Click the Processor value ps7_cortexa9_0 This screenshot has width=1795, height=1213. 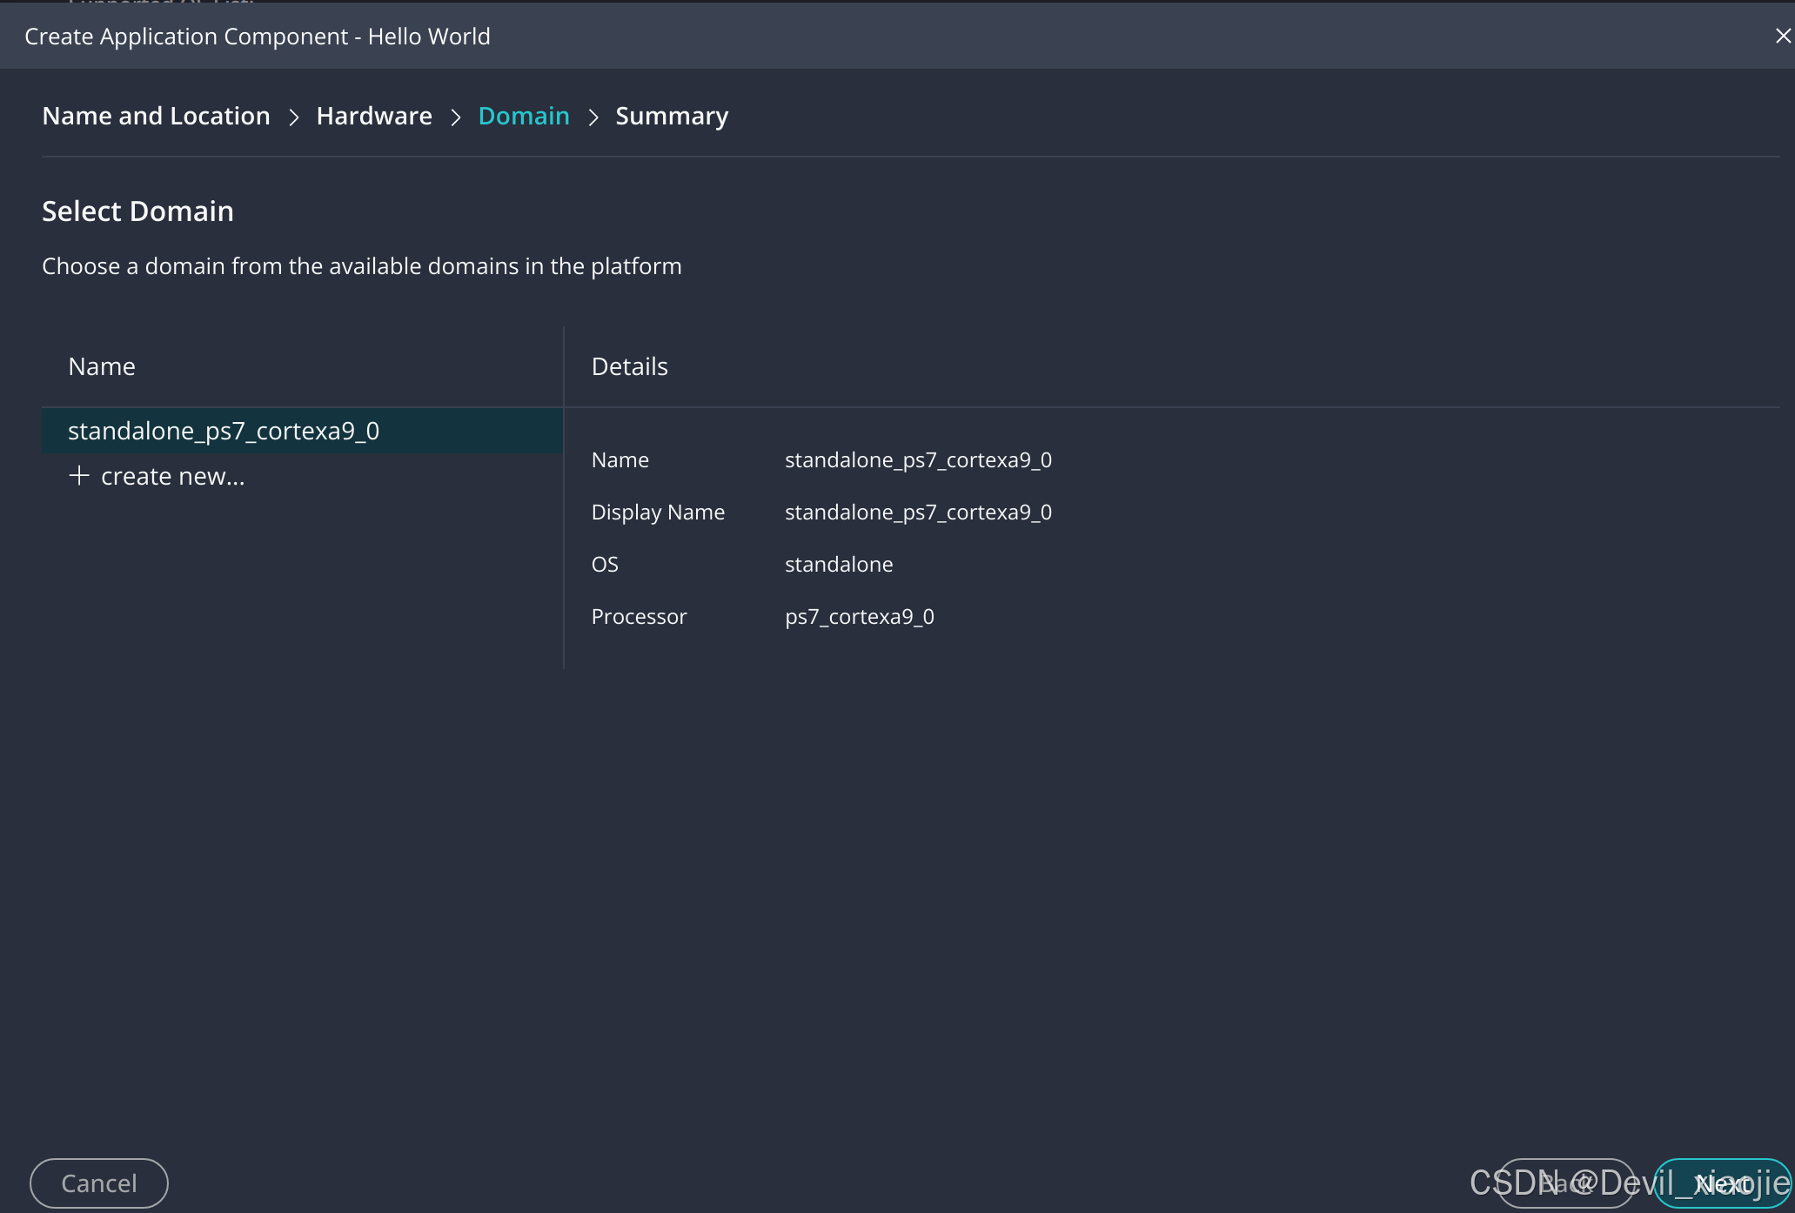pos(859,617)
